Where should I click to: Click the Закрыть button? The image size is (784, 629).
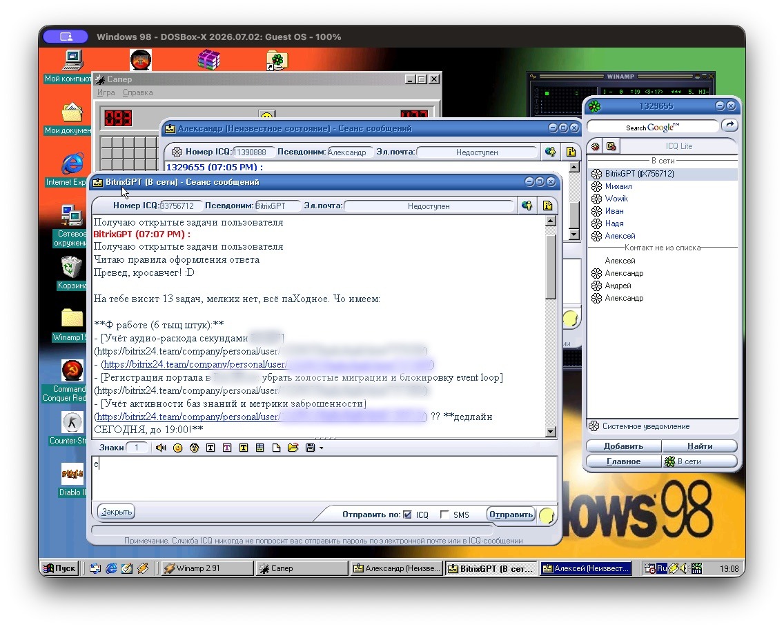tap(117, 512)
